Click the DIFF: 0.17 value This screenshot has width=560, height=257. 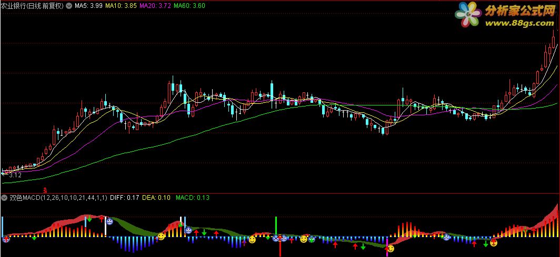click(x=125, y=198)
